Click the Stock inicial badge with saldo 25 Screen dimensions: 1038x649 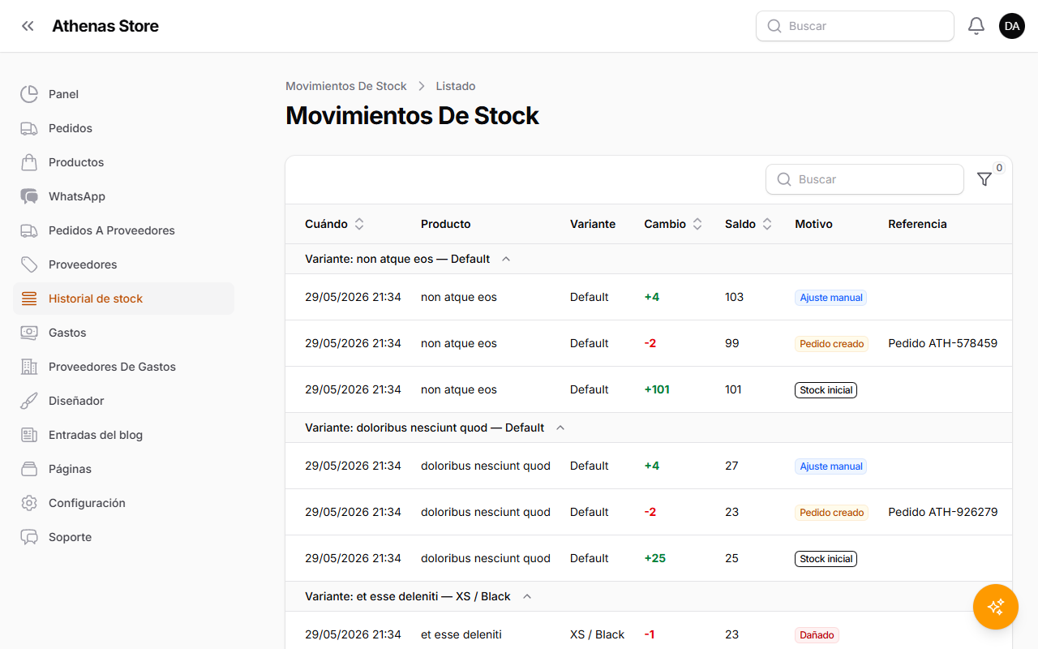[826, 559]
